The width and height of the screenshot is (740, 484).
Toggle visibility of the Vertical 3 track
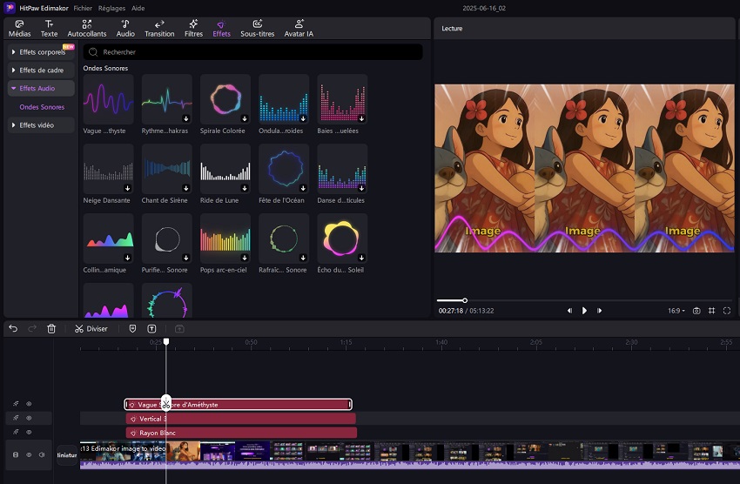pos(29,418)
